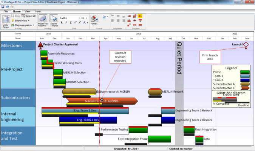The height and width of the screenshot is (151, 255).
Task: Select the label-above-bar position icon
Action: pos(129,20)
